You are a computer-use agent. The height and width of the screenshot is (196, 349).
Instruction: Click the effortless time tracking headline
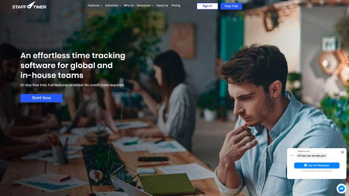tap(73, 65)
